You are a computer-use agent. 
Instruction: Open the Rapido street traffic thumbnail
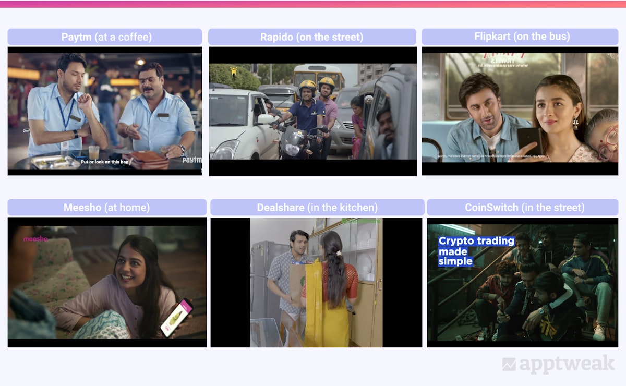click(x=312, y=112)
